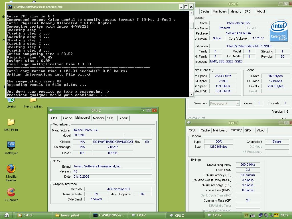Open SPD tab in top CPU-Z window

pyautogui.click(x=248, y=11)
